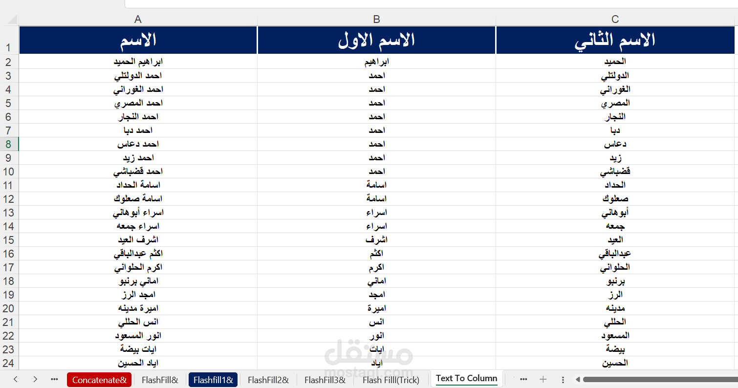Switch to the Concatenate& sheet tab

click(x=99, y=380)
